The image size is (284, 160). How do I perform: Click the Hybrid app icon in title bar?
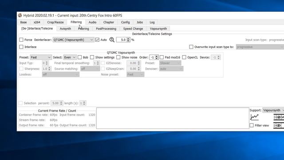(20, 16)
